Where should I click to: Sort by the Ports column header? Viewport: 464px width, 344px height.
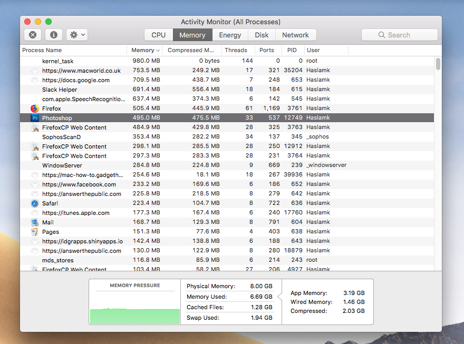click(x=268, y=50)
